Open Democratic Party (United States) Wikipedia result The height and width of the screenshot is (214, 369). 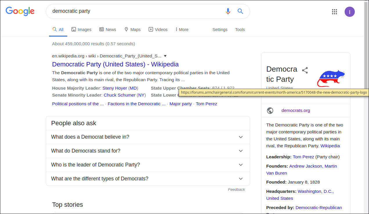coord(115,64)
